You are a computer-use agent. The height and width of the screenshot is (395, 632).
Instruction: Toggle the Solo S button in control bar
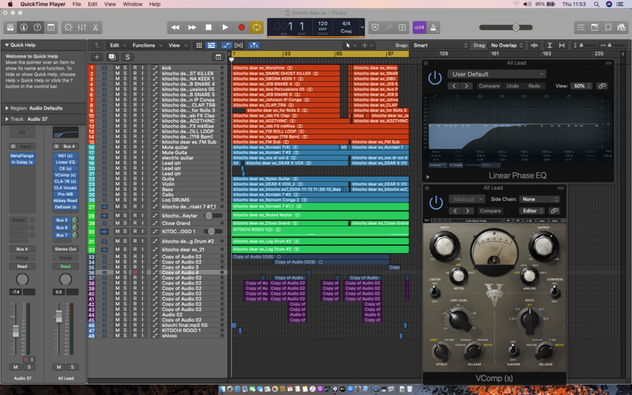402,28
